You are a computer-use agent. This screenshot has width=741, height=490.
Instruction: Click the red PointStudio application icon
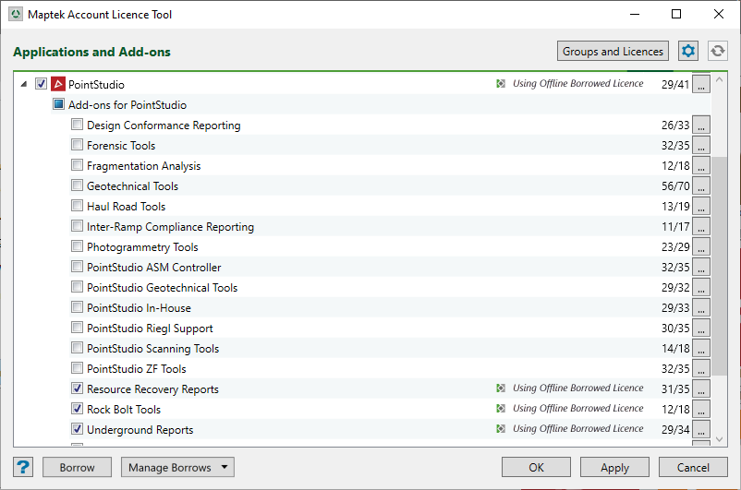[x=58, y=84]
